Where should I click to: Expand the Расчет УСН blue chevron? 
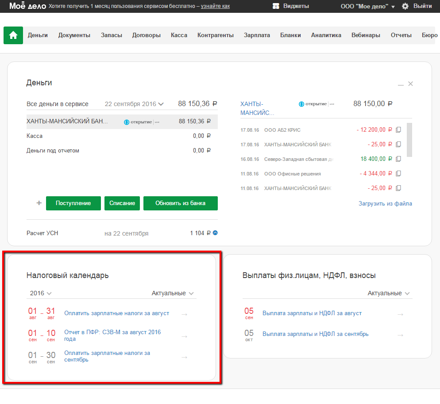(215, 233)
